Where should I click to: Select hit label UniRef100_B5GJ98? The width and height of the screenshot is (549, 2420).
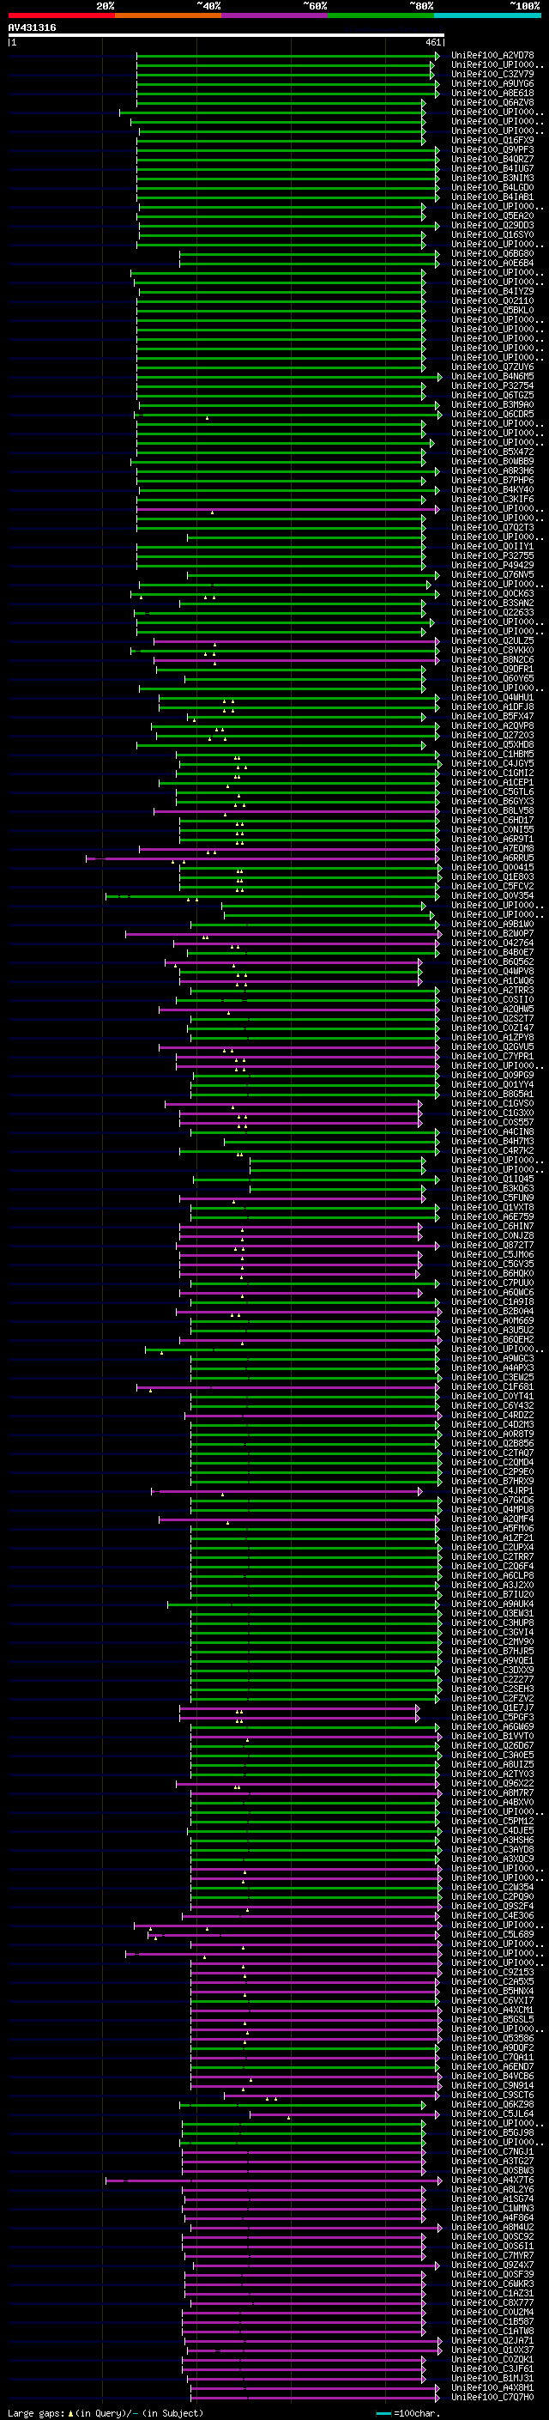pyautogui.click(x=492, y=2132)
